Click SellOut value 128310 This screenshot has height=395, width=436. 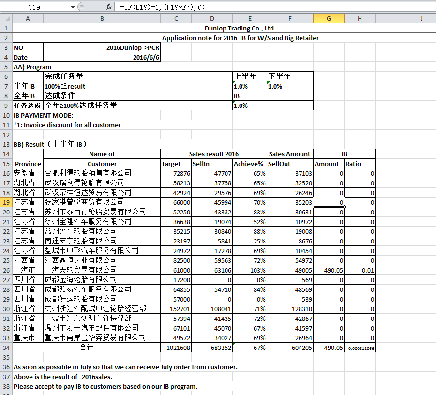click(x=290, y=309)
